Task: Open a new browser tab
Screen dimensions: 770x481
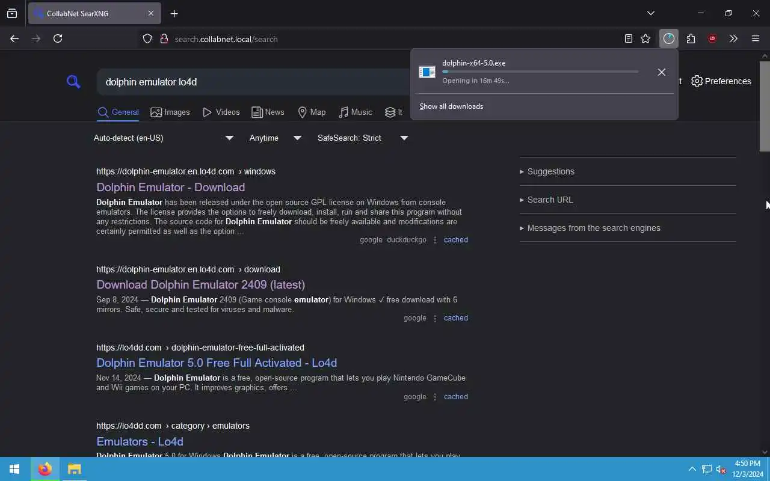Action: click(x=174, y=13)
